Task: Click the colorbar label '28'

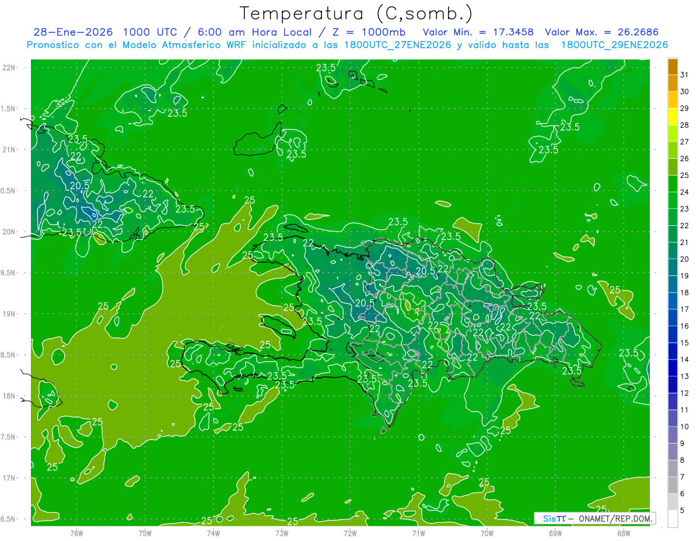Action: [x=685, y=125]
